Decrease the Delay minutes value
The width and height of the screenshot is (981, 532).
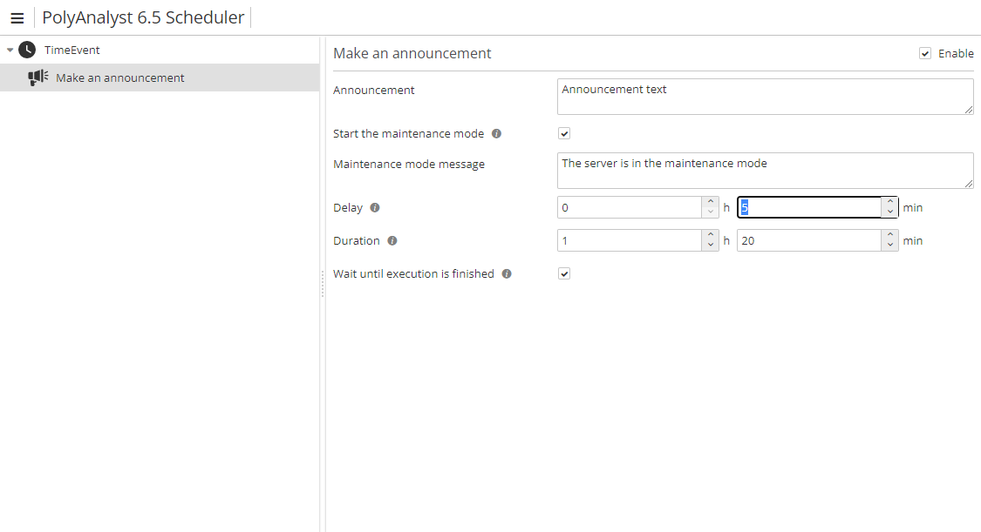889,213
